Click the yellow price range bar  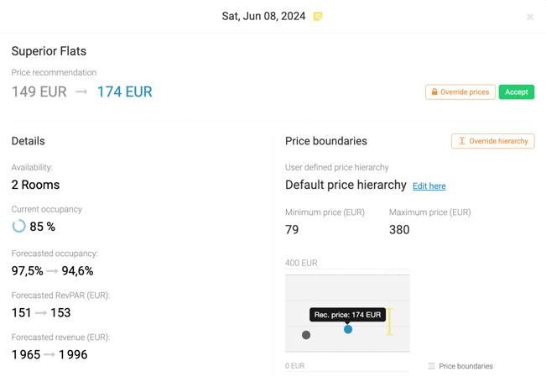coord(389,322)
